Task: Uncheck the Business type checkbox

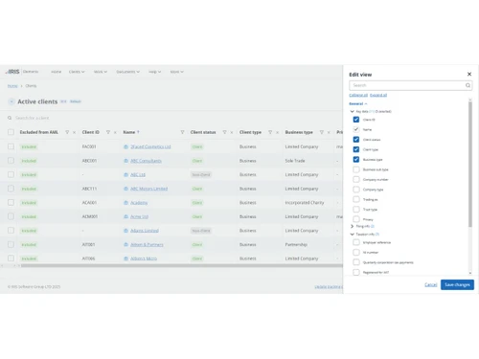Action: click(x=356, y=159)
